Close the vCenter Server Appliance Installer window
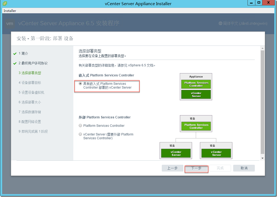The height and width of the screenshot is (197, 277). tap(268, 3)
